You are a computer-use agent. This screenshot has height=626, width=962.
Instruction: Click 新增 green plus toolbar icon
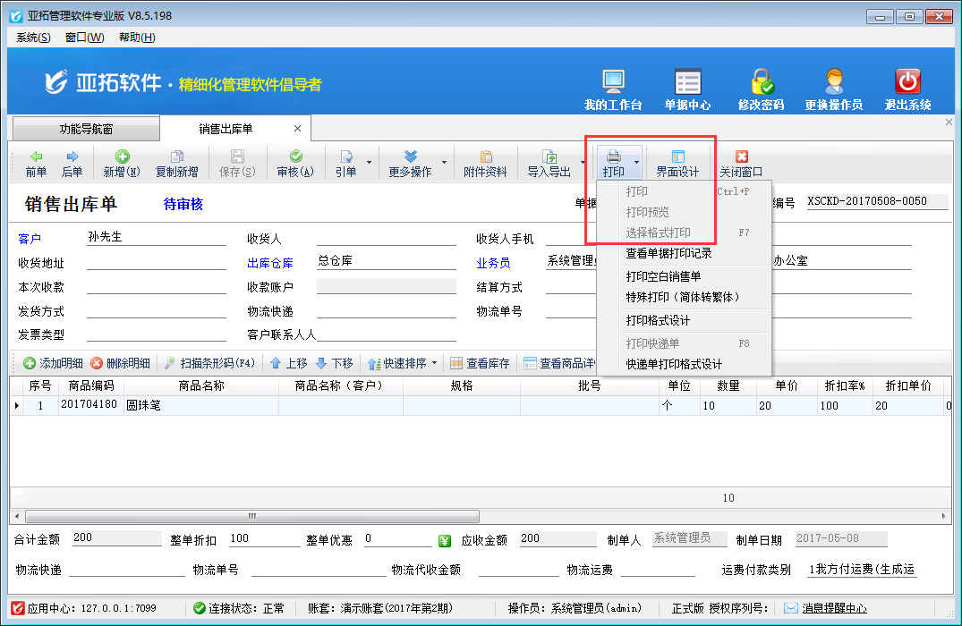point(121,164)
